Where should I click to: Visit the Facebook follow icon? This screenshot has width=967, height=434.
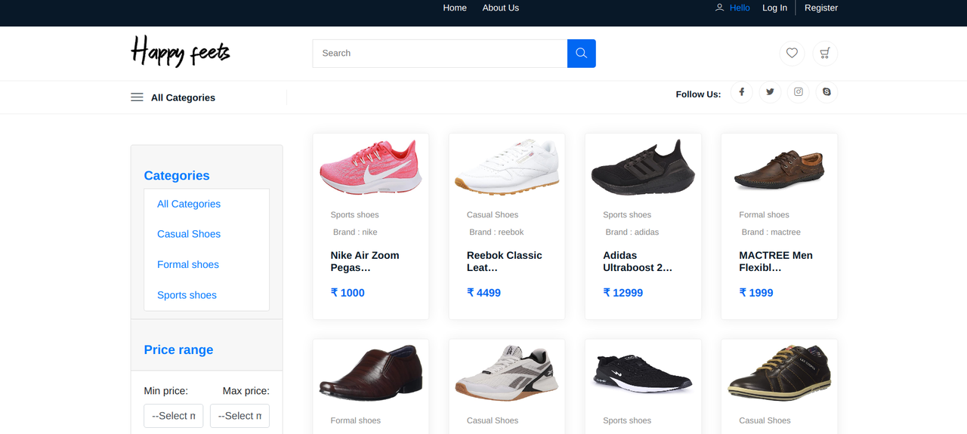[x=742, y=92]
